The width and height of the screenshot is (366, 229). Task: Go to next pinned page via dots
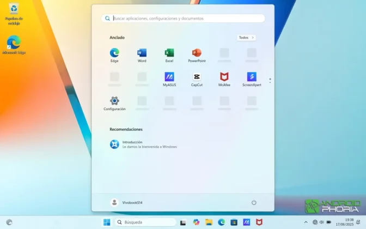(x=270, y=81)
